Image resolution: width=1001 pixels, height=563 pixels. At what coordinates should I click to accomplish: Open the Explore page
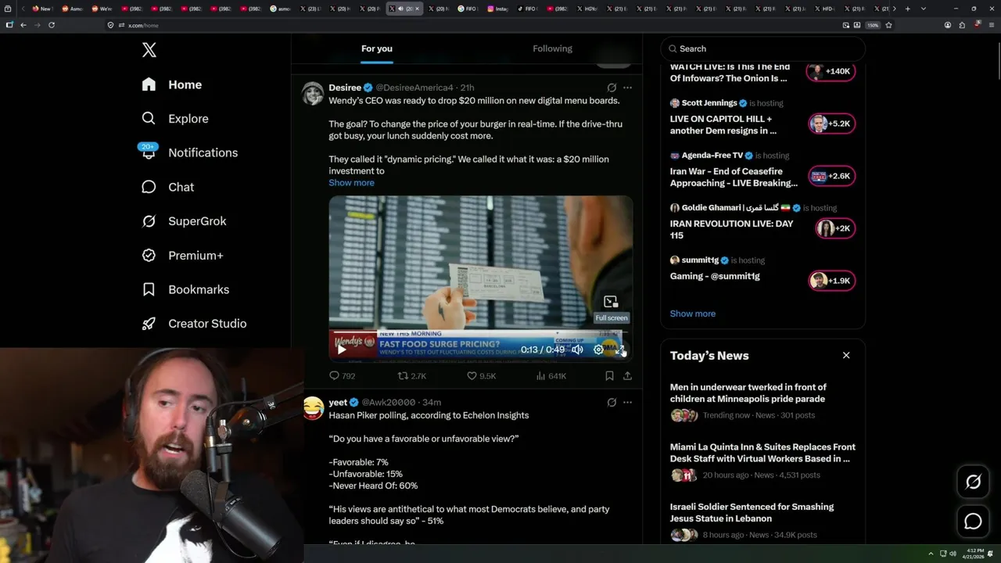pos(175,119)
